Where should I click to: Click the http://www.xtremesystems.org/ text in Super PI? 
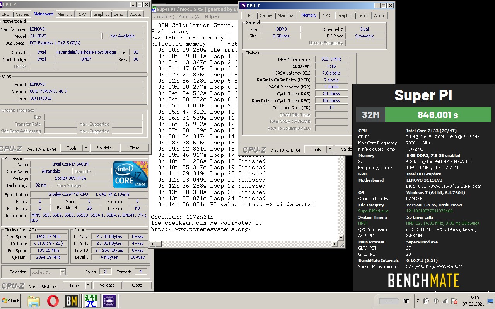(x=201, y=229)
